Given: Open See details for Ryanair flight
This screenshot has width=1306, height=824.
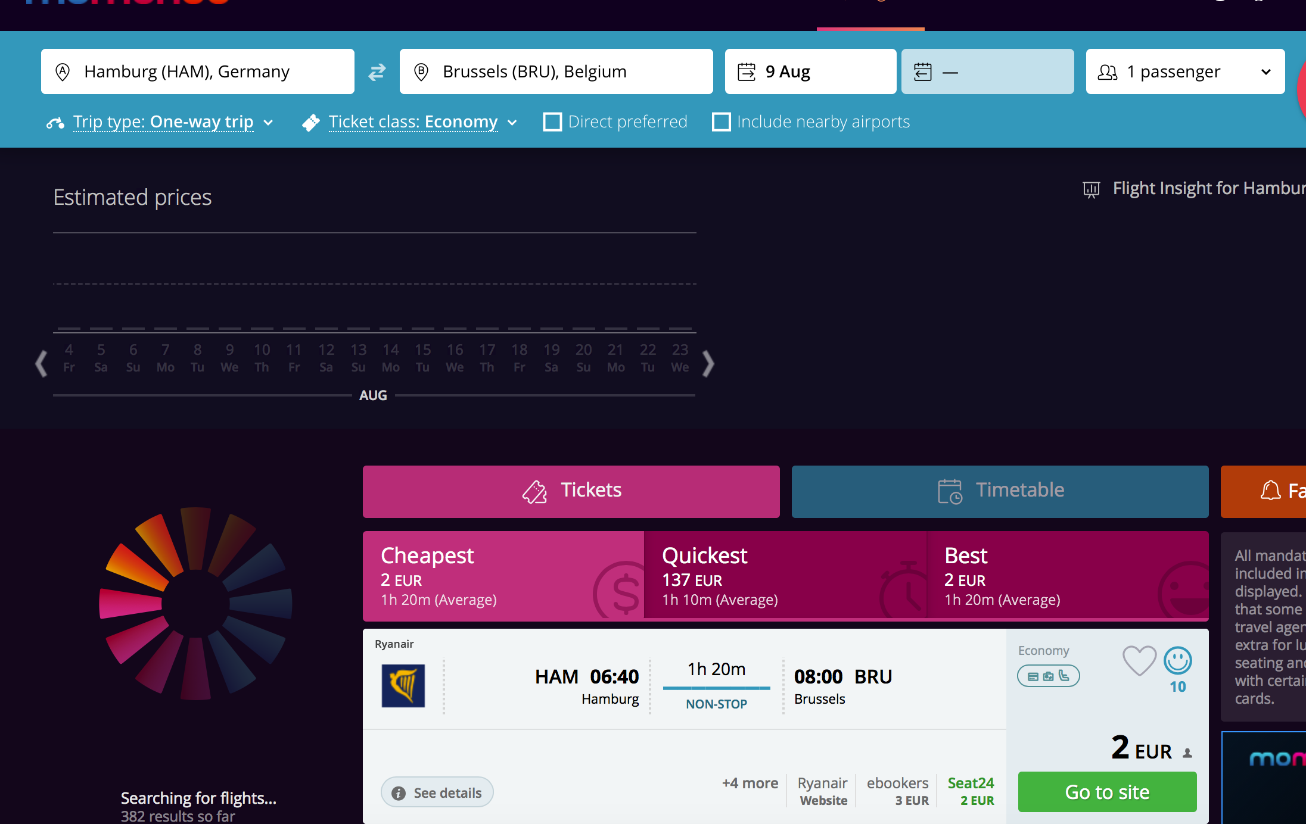Looking at the screenshot, I should [437, 792].
